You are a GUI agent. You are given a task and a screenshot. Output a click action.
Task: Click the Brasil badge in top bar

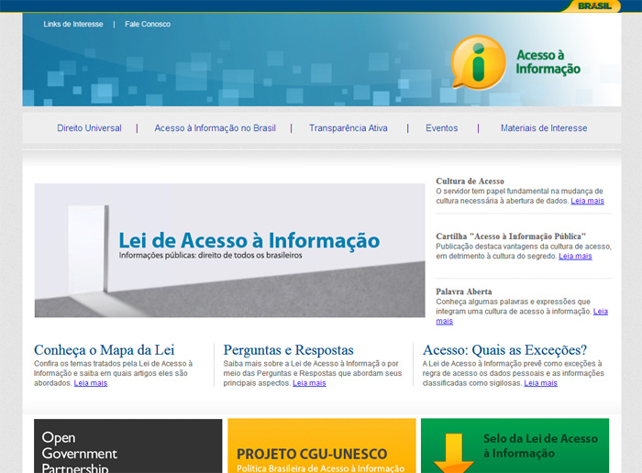point(599,6)
